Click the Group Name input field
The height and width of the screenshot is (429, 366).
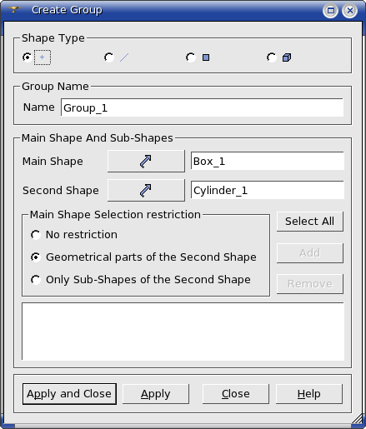202,107
